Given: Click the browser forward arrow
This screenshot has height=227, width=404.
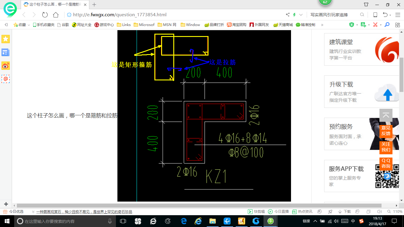Looking at the screenshot, I should coord(34,15).
